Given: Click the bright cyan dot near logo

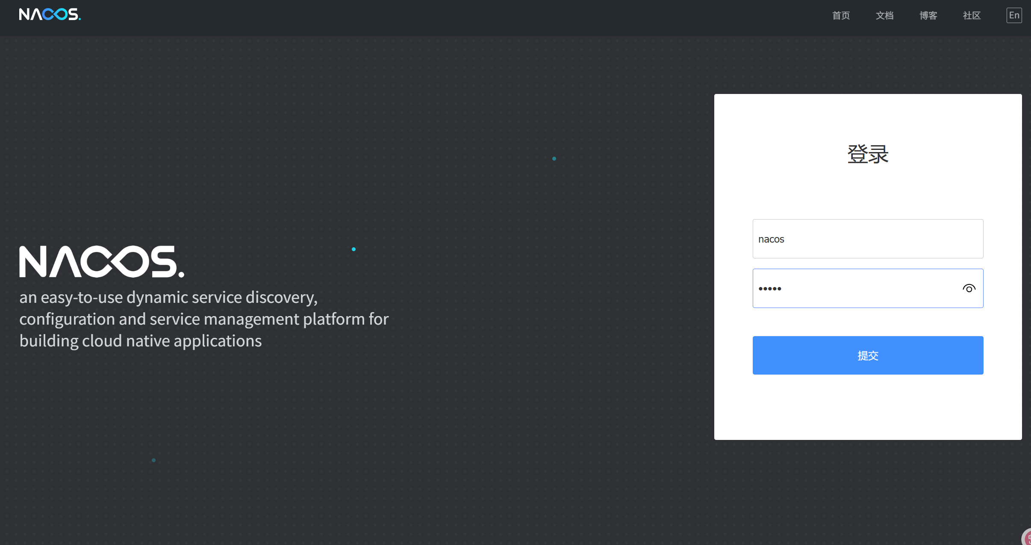Looking at the screenshot, I should [353, 249].
